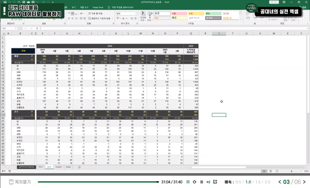Switch to the TEST sheet tab
Image resolution: width=310 pixels, height=188 pixels.
(40, 167)
